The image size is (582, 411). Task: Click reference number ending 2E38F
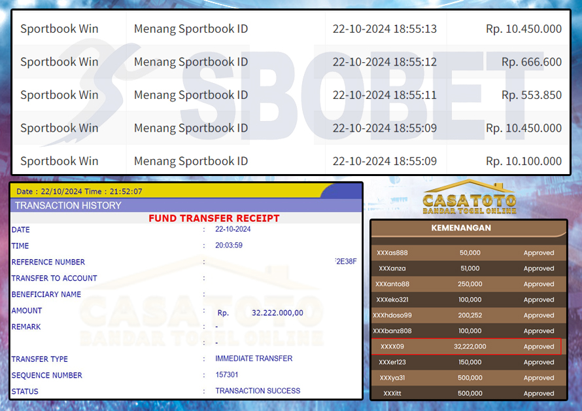click(x=345, y=262)
